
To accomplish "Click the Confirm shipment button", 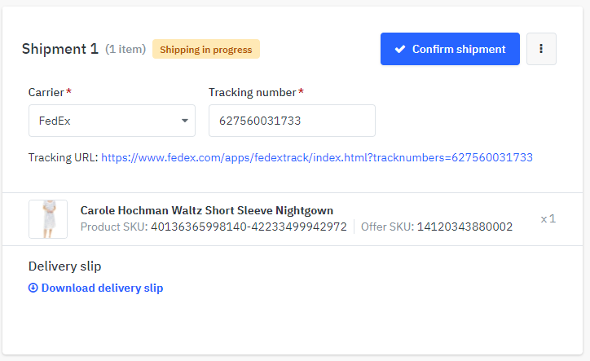I will (x=450, y=49).
